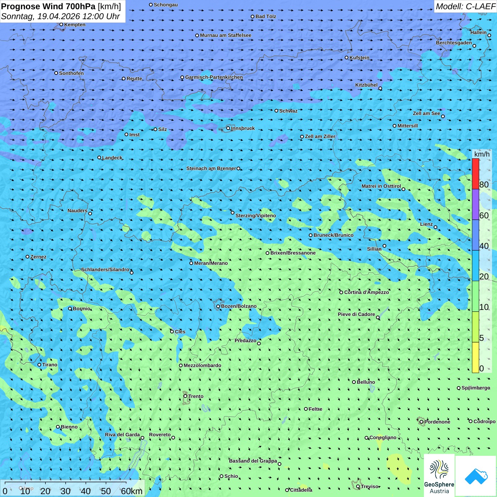The image size is (497, 497).
Task: Click the Schwaz location dot
Action: [277, 111]
